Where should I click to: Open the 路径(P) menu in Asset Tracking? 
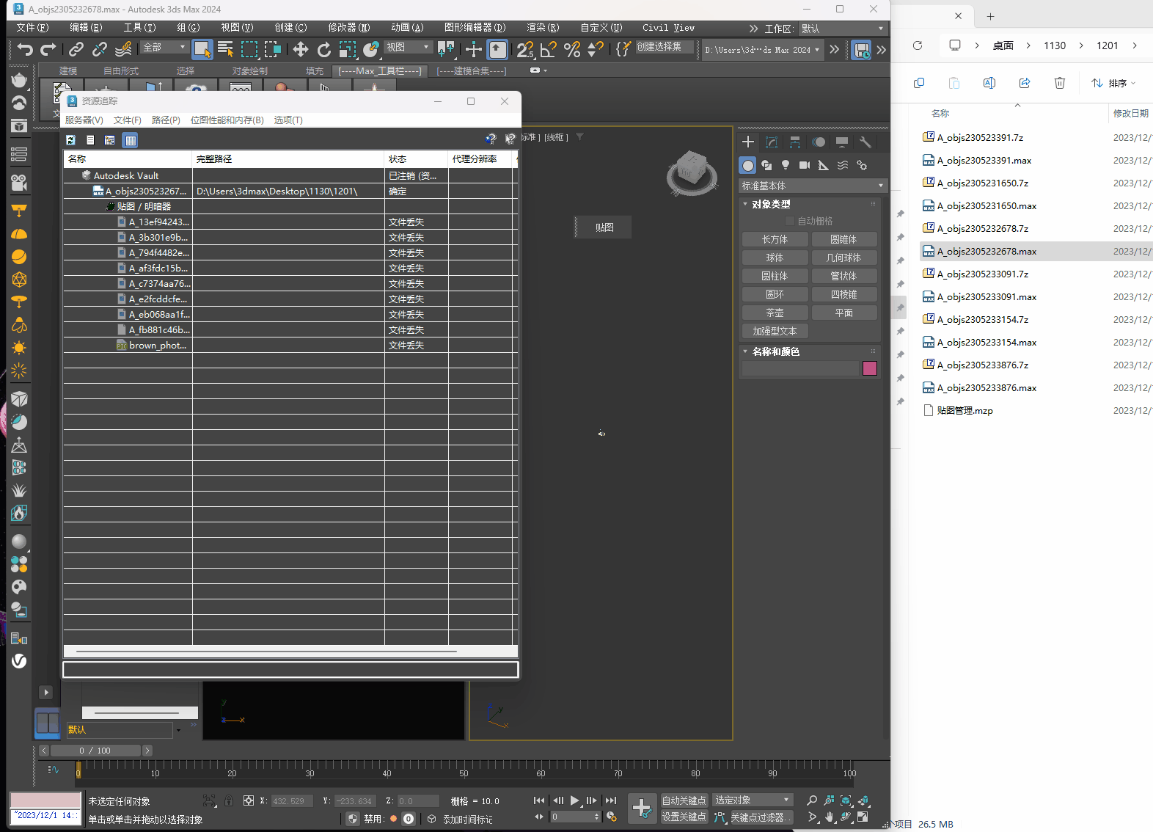(x=166, y=120)
